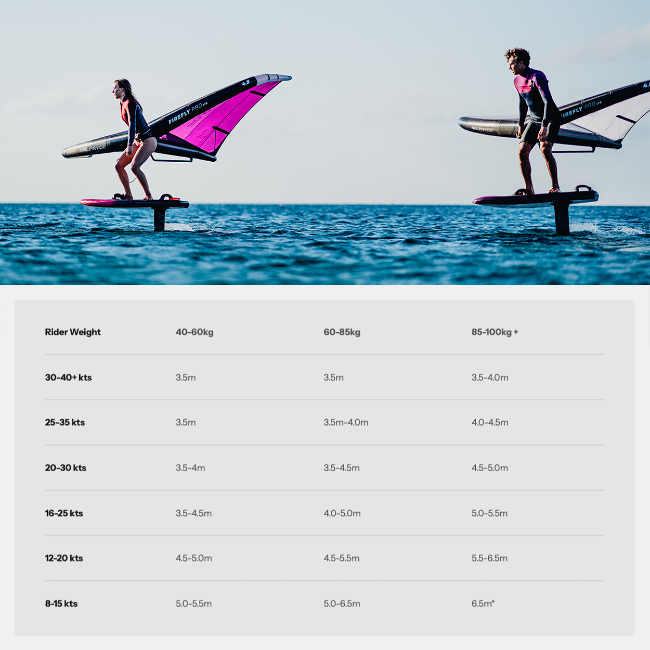
Task: Click the Rider Weight header cell
Action: pos(73,332)
